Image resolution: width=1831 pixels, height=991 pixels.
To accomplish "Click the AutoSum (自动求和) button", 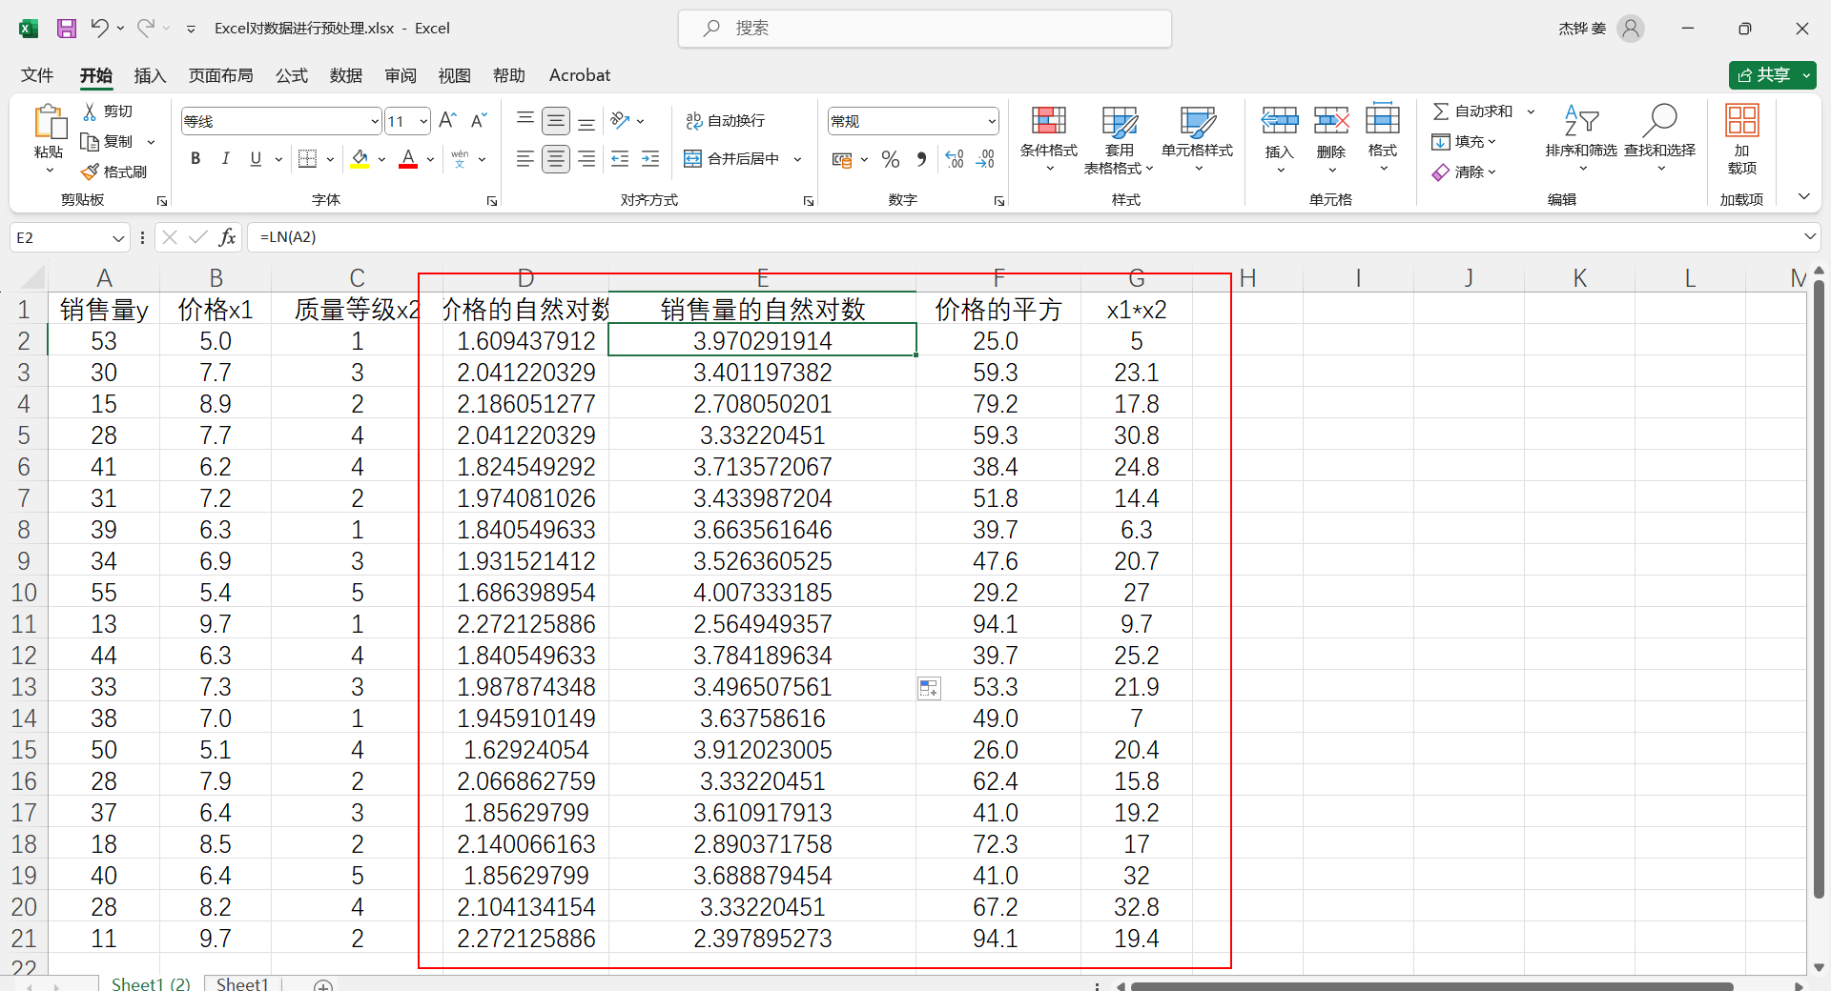I will (x=1473, y=111).
